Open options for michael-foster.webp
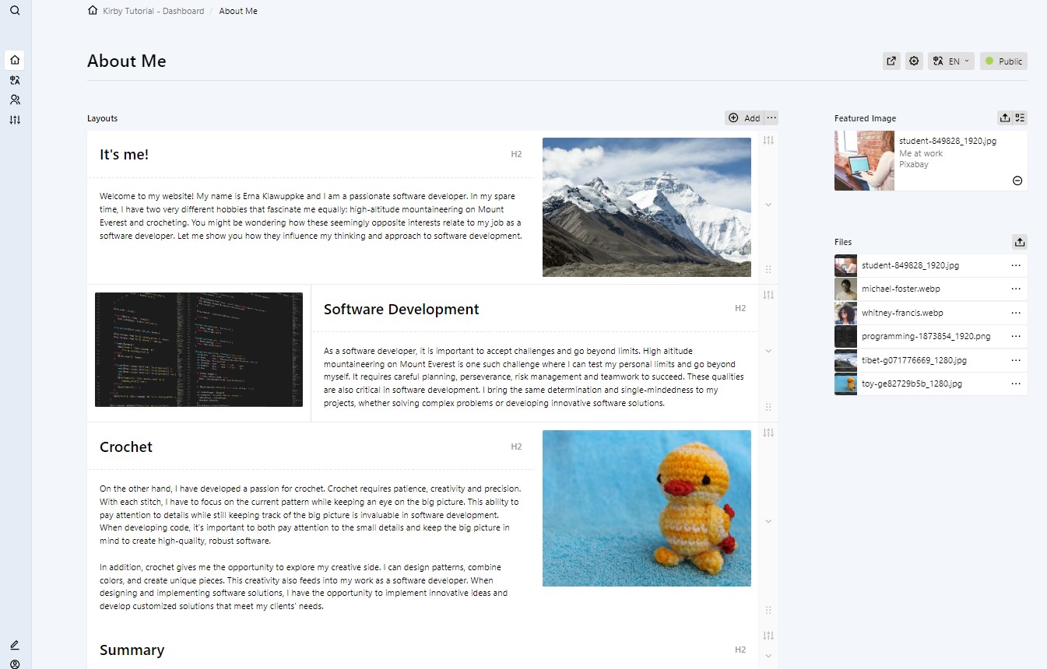The width and height of the screenshot is (1047, 669). pyautogui.click(x=1016, y=289)
